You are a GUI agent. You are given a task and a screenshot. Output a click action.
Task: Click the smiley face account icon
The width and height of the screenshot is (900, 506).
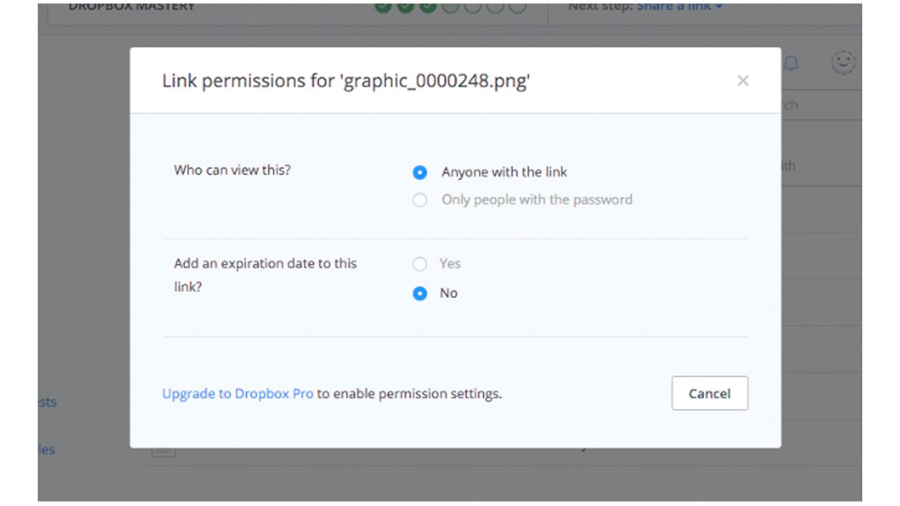point(842,63)
